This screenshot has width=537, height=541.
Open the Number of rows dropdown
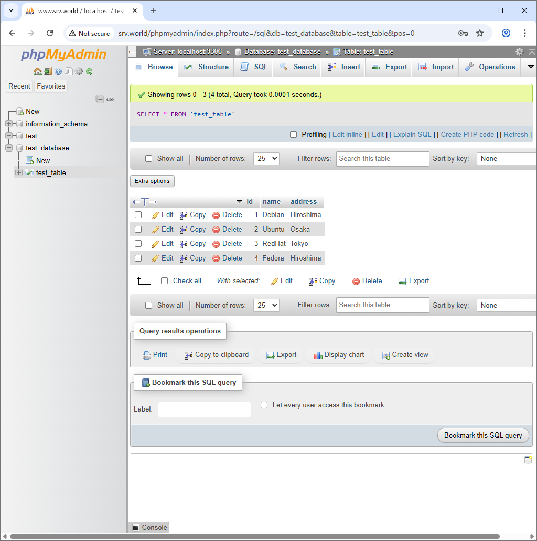click(x=266, y=158)
